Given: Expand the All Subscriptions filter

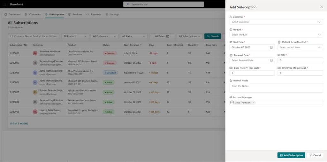Looking at the screenshot, I should click(x=190, y=36).
